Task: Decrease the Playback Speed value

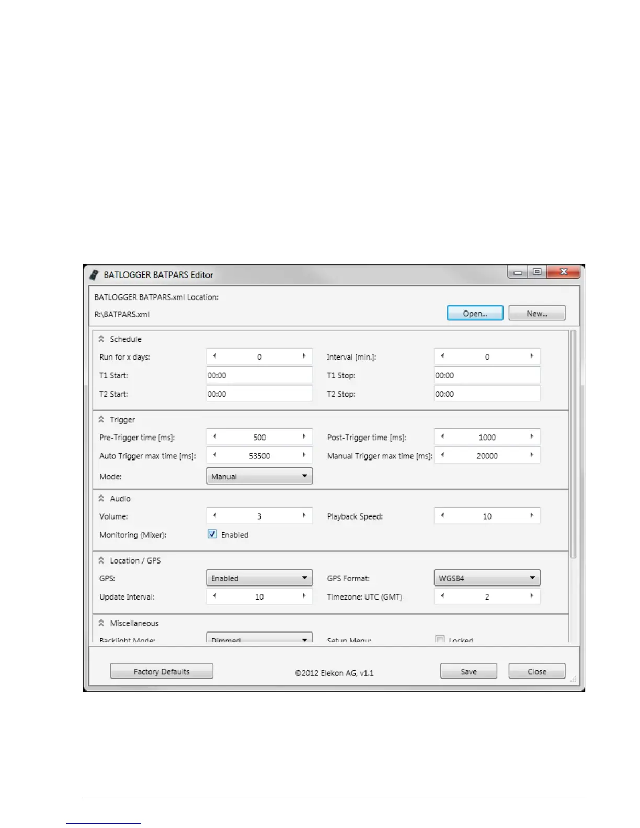Action: (x=442, y=515)
